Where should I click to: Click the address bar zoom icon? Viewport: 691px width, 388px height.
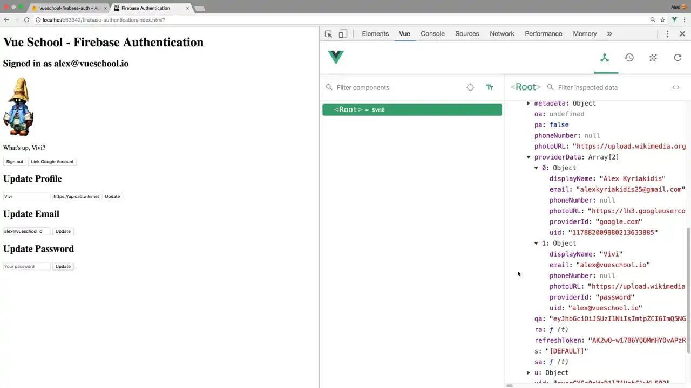click(x=653, y=20)
